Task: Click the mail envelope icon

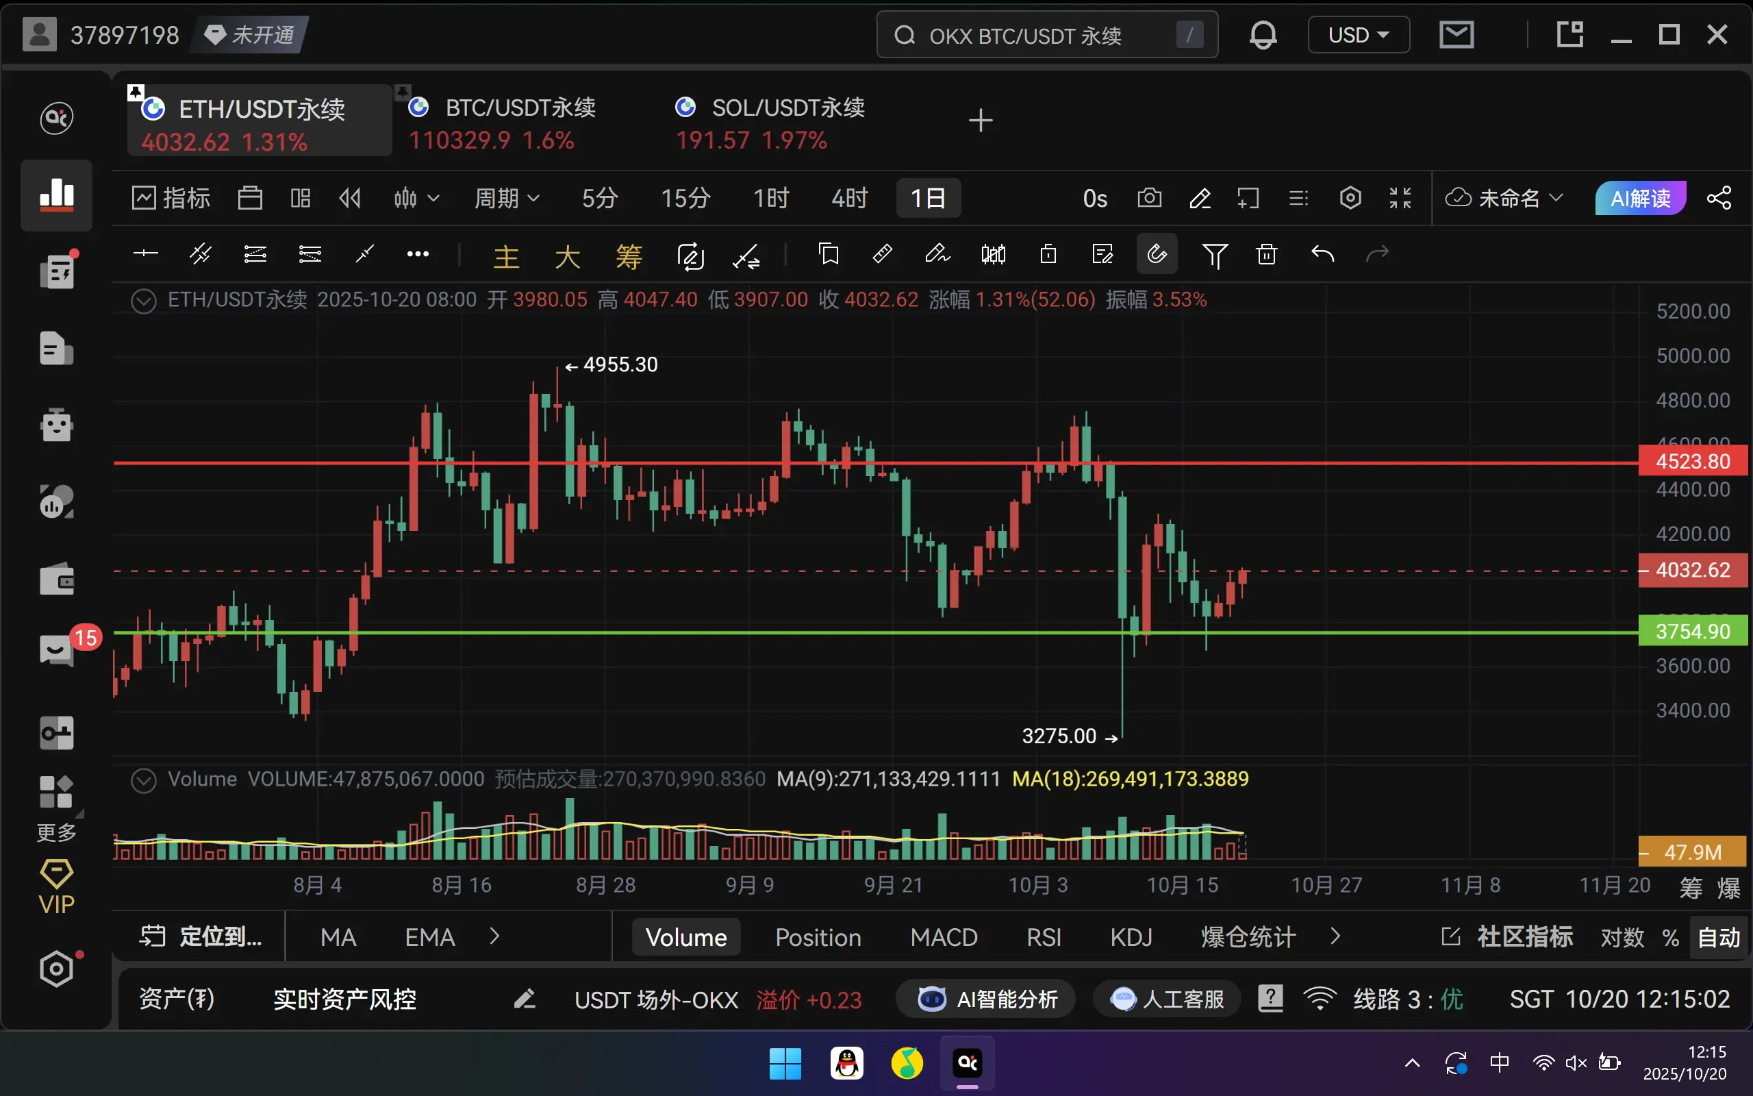Action: click(x=1456, y=35)
